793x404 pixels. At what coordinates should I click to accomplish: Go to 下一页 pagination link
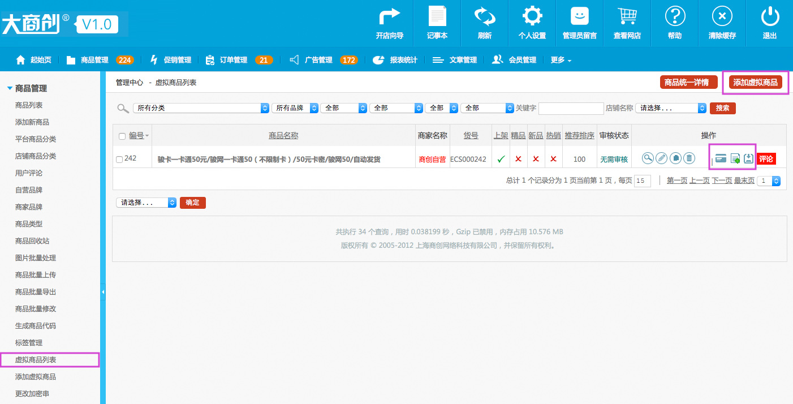722,180
